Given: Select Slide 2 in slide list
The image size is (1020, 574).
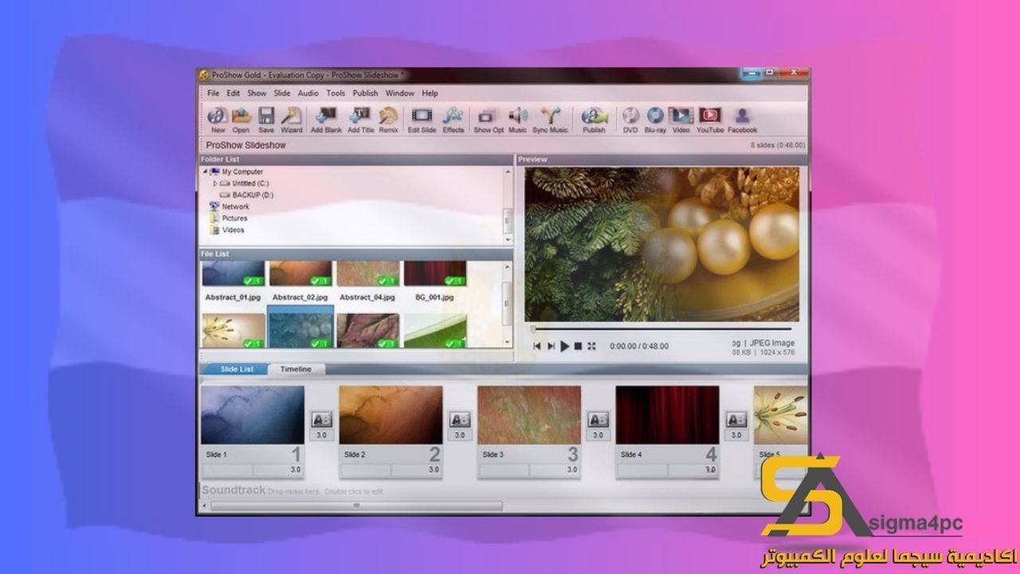Looking at the screenshot, I should (391, 415).
